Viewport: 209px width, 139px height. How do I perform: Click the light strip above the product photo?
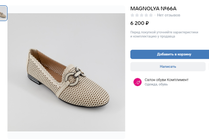click(x=66, y=9)
